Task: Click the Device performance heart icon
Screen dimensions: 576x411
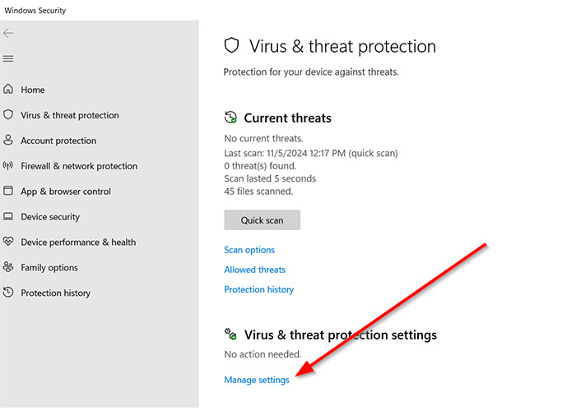Action: [x=8, y=242]
